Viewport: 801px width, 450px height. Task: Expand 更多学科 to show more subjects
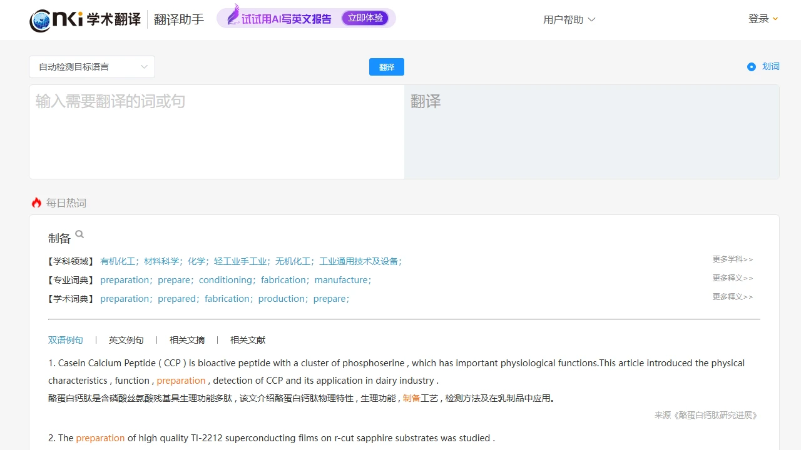pos(732,259)
